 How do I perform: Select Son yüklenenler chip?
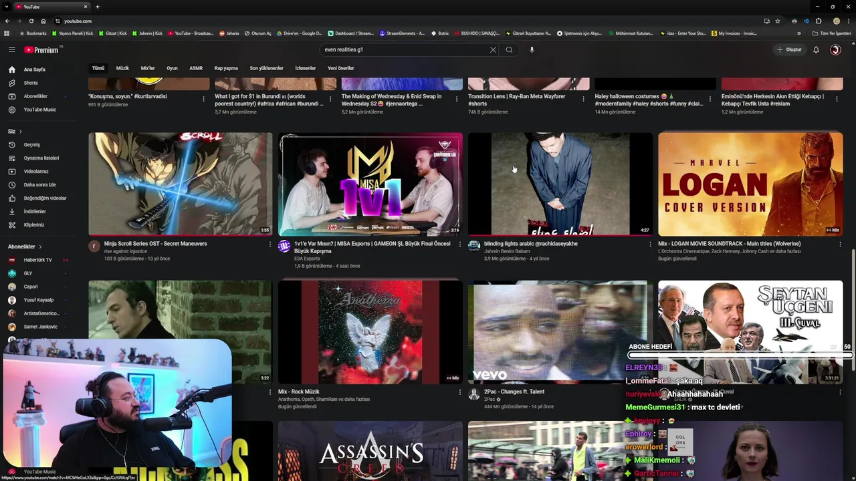pyautogui.click(x=266, y=68)
